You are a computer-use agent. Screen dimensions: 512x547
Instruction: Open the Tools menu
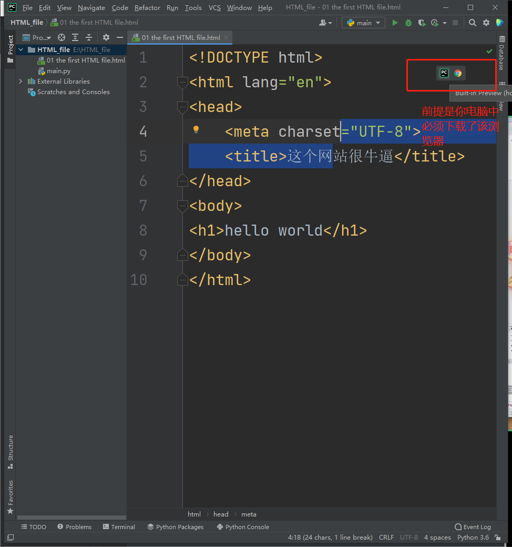[x=193, y=7]
